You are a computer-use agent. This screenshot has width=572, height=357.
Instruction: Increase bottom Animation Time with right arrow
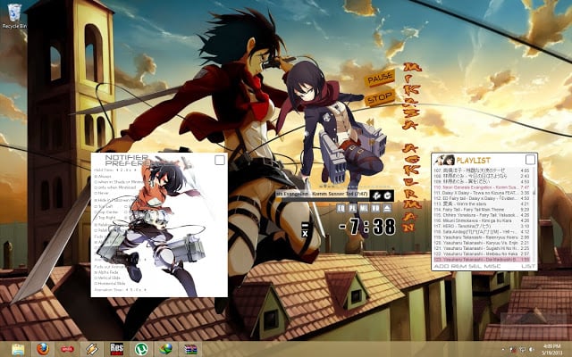click(x=145, y=290)
